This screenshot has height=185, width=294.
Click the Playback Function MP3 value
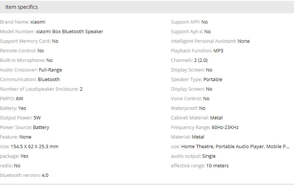tap(218, 51)
